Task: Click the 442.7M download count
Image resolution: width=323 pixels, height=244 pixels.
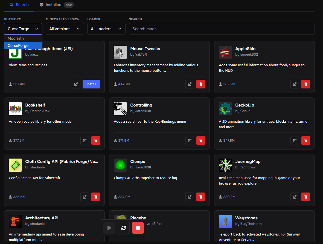Action: tap(122, 84)
